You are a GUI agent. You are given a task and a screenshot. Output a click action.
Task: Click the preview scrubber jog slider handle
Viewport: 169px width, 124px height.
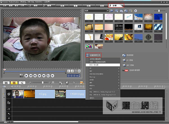click(5, 70)
